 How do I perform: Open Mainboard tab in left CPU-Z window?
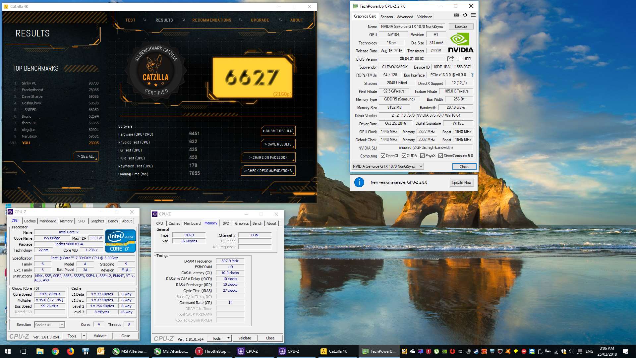pos(48,221)
